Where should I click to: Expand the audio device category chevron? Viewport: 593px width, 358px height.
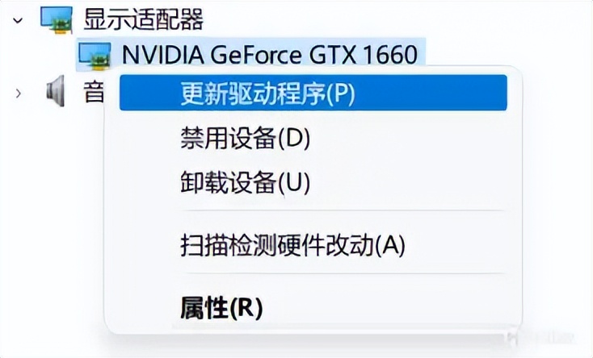19,94
